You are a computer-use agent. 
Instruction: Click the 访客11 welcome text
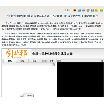coord(53,61)
